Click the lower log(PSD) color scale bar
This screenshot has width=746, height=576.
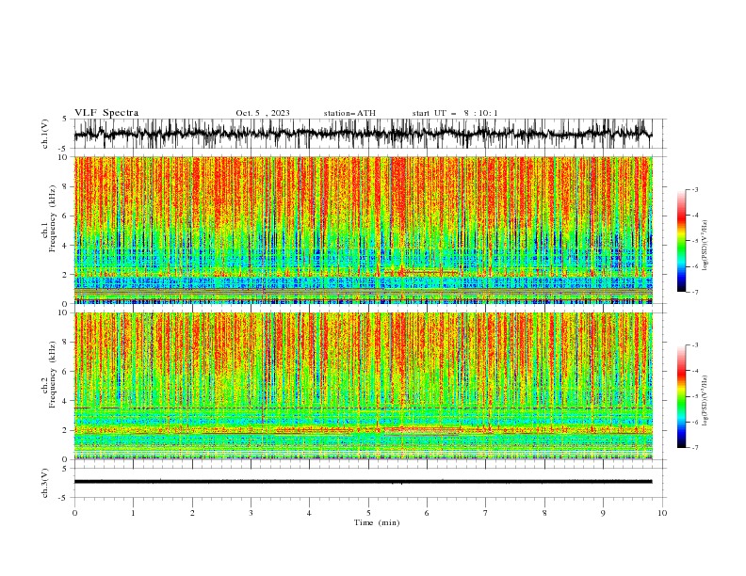(682, 396)
